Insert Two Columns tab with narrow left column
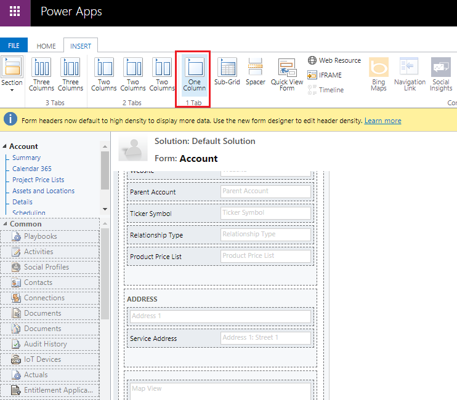The width and height of the screenshot is (457, 400). click(x=103, y=74)
